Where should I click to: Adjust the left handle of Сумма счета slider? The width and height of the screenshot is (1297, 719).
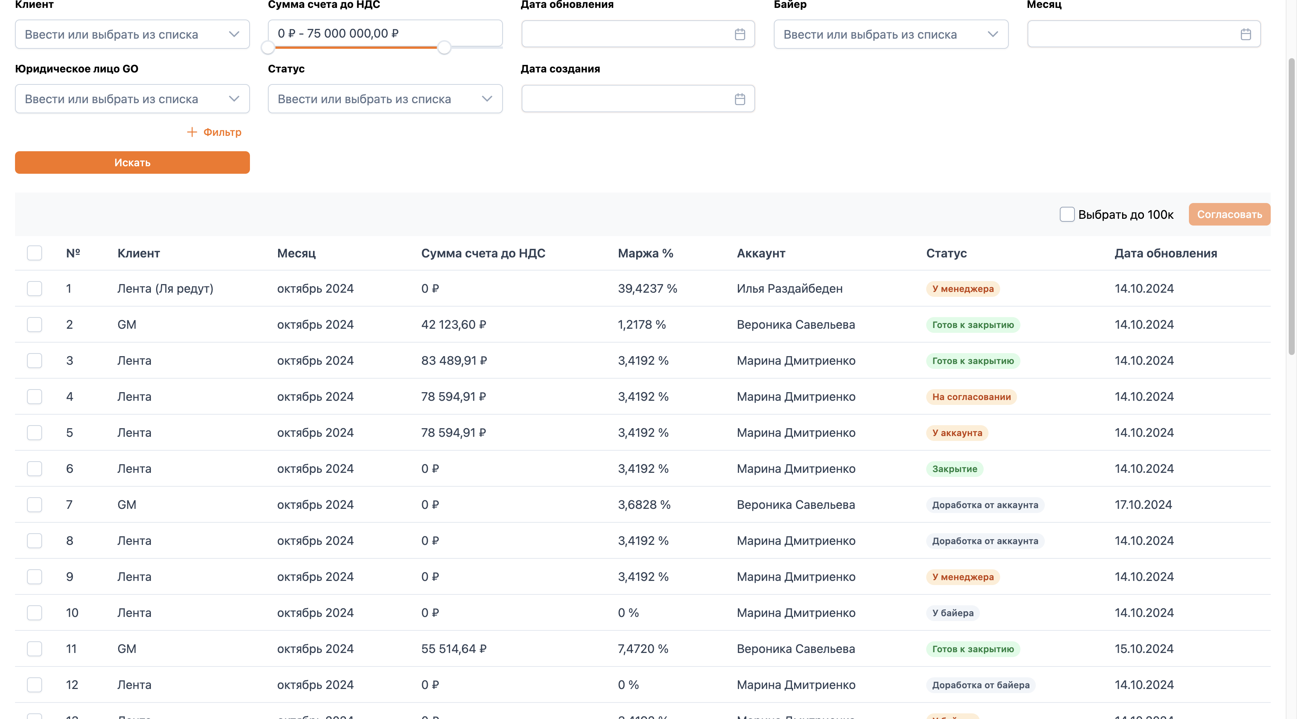pos(268,48)
